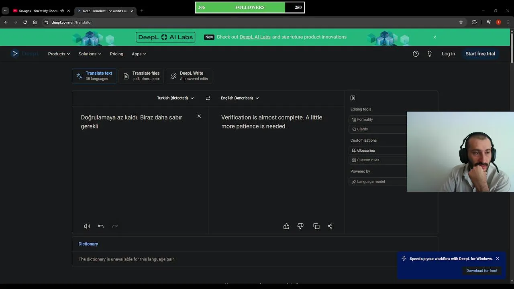Select the Translate files tab
The image size is (514, 289).
pos(142,76)
